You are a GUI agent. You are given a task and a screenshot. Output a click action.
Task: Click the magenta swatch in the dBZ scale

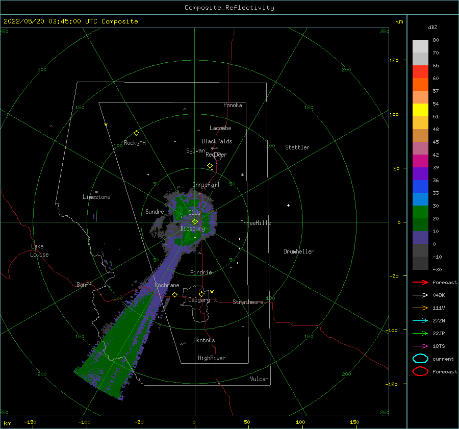[x=420, y=161]
